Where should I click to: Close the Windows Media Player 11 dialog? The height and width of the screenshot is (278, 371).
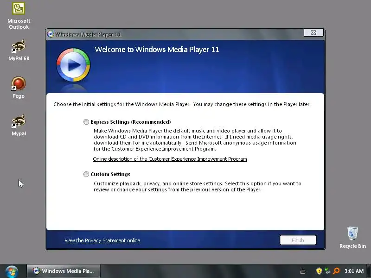click(314, 32)
